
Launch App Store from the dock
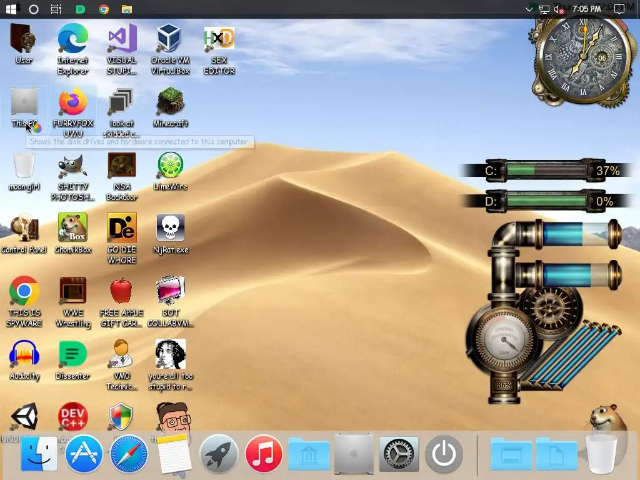[x=84, y=454]
